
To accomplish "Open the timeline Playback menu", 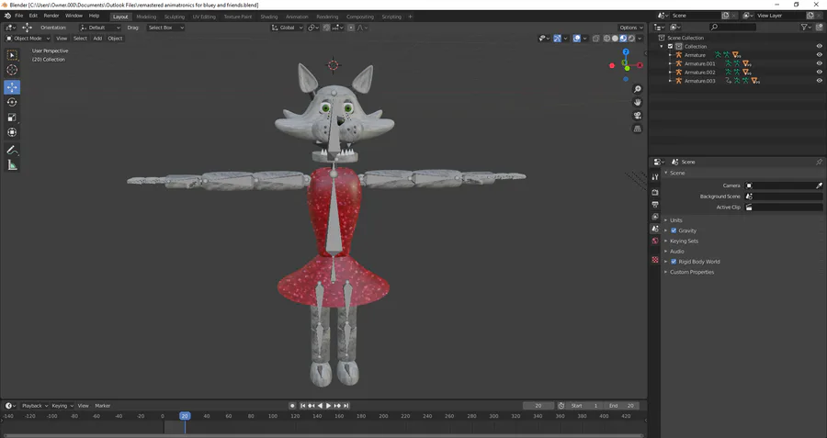I will pyautogui.click(x=35, y=405).
